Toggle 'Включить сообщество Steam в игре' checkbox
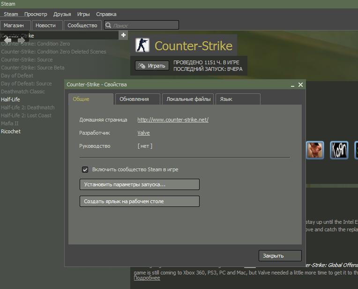This screenshot has width=358, height=289. tap(85, 170)
